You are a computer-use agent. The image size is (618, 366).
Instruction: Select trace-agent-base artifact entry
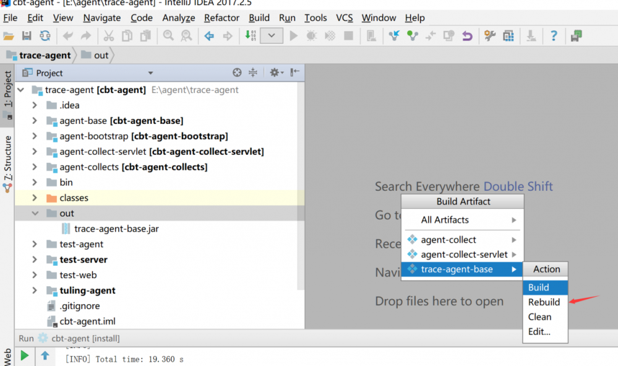pos(462,269)
